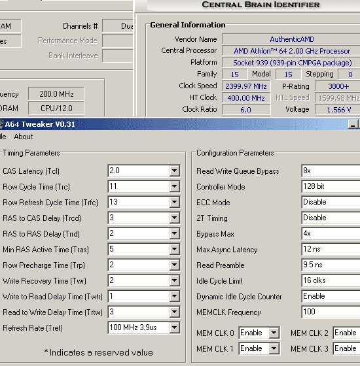Click the Stepping value 0

(x=350, y=75)
